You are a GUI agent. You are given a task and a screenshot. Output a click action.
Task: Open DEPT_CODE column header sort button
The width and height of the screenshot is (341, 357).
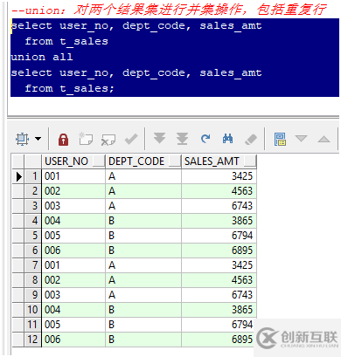coord(175,161)
